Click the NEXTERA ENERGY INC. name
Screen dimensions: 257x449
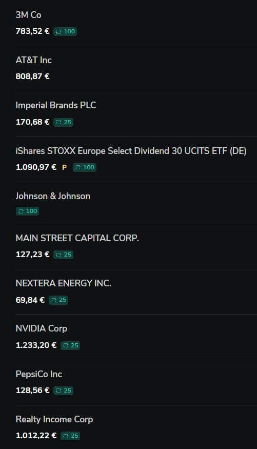pos(63,283)
